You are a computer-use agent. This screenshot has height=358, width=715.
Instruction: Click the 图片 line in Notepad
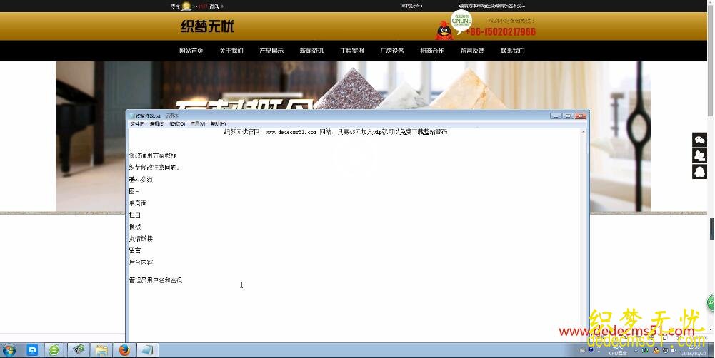(x=135, y=191)
